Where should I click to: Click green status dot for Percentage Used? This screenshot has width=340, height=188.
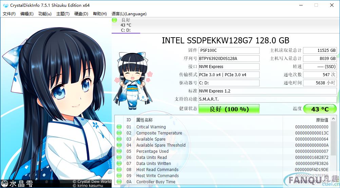coord(119,151)
